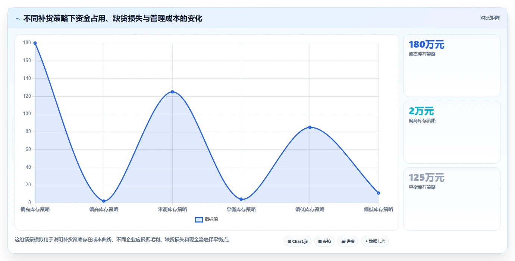The image size is (515, 261).
Task: Click the y-axis label 140
Action: tap(27, 78)
